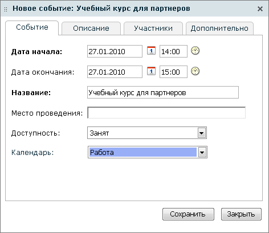Expand the Доступность dropdown arrow
Screen dimensions: 269x233
[202, 133]
